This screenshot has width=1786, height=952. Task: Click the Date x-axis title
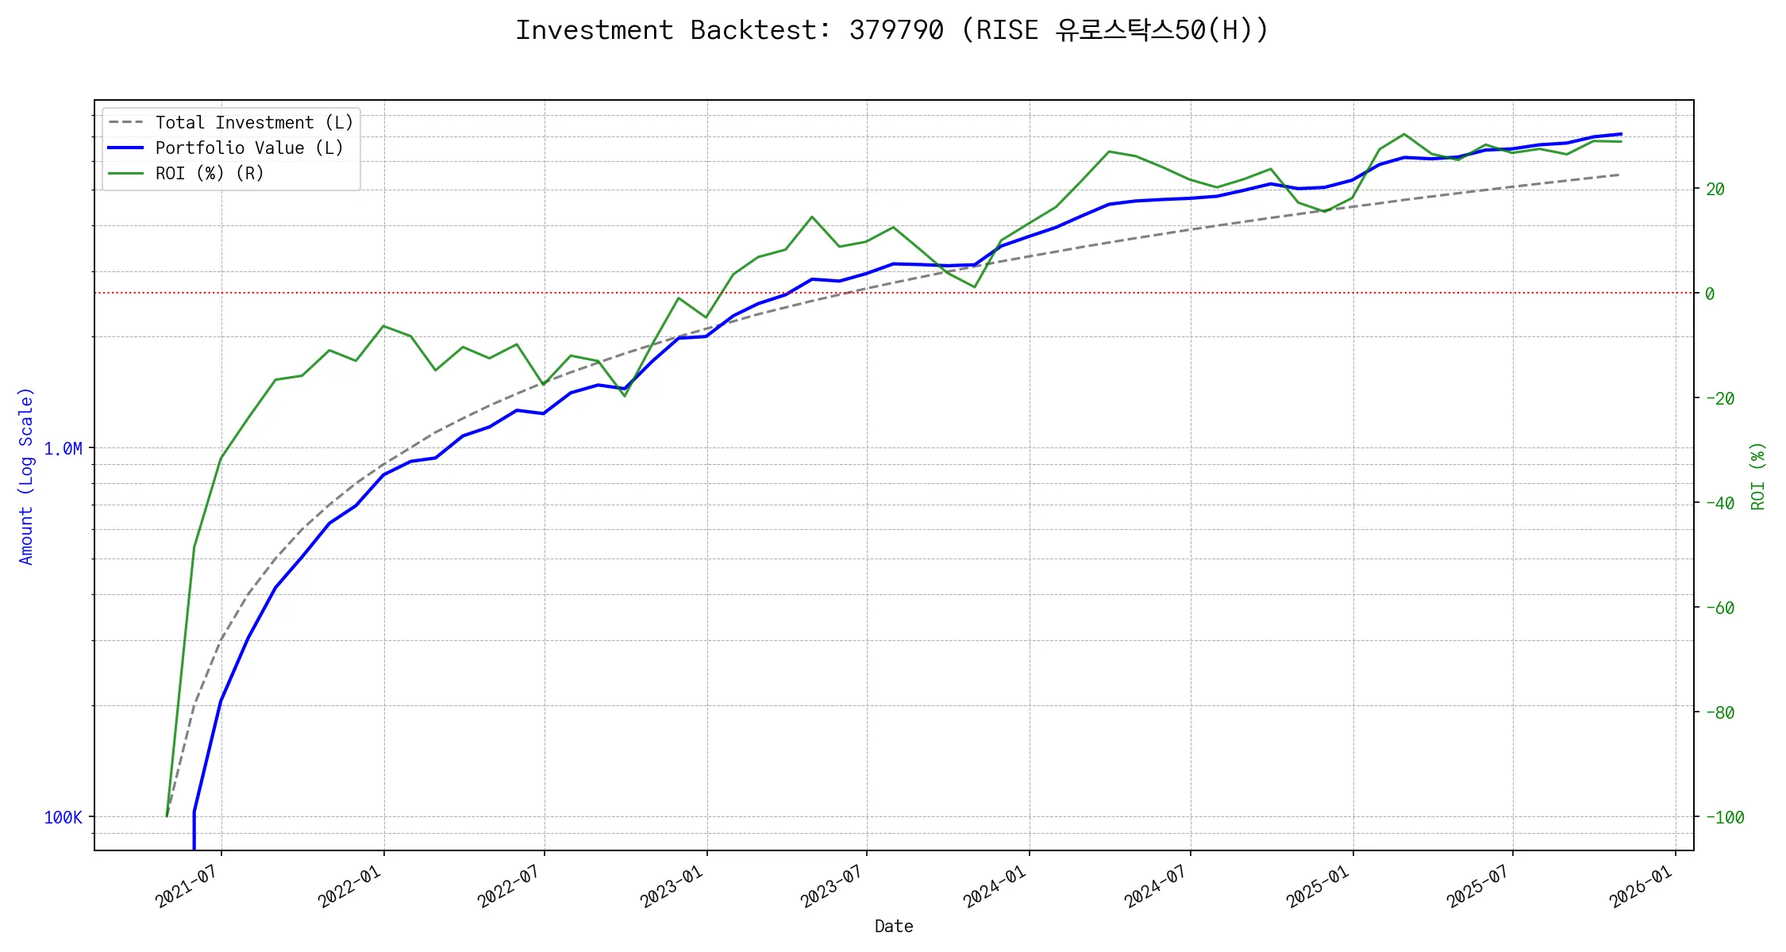point(894,927)
